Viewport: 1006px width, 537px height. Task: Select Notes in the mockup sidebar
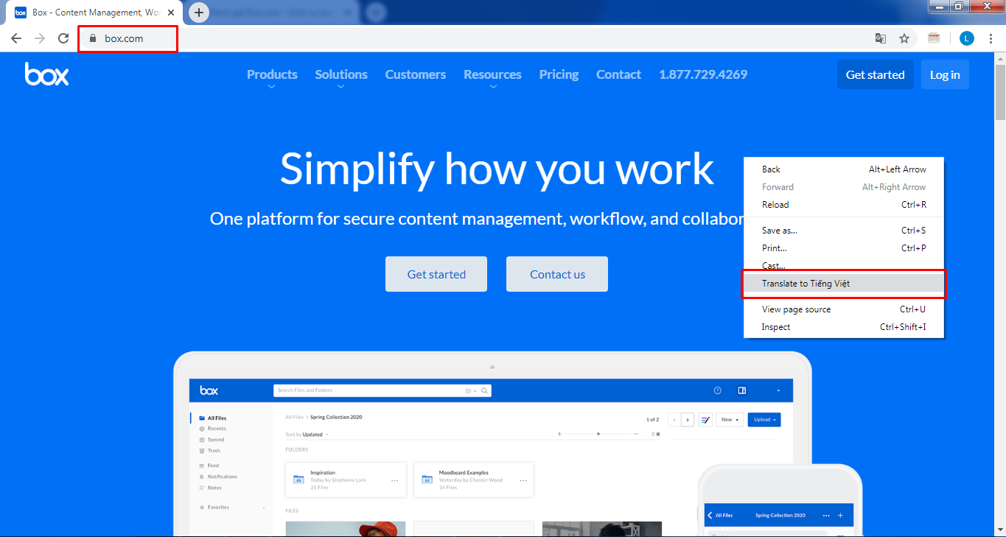(210, 488)
